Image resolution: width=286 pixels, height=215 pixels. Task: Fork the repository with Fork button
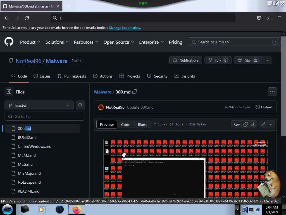click(218, 60)
